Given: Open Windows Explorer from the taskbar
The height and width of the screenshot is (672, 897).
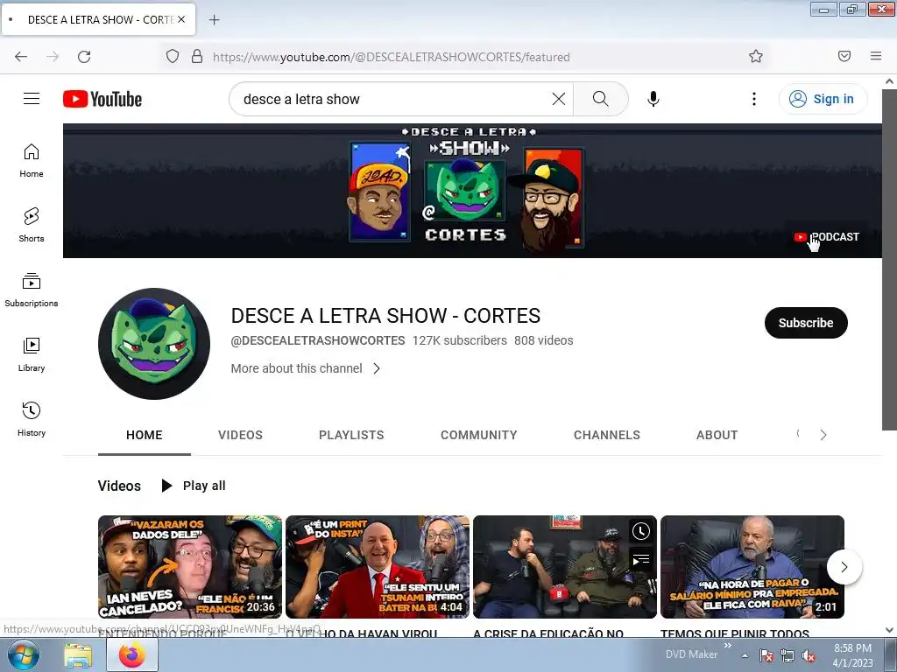Looking at the screenshot, I should [x=78, y=655].
